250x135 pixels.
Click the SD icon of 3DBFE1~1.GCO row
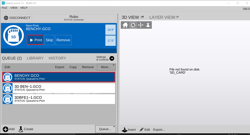coord(8,99)
